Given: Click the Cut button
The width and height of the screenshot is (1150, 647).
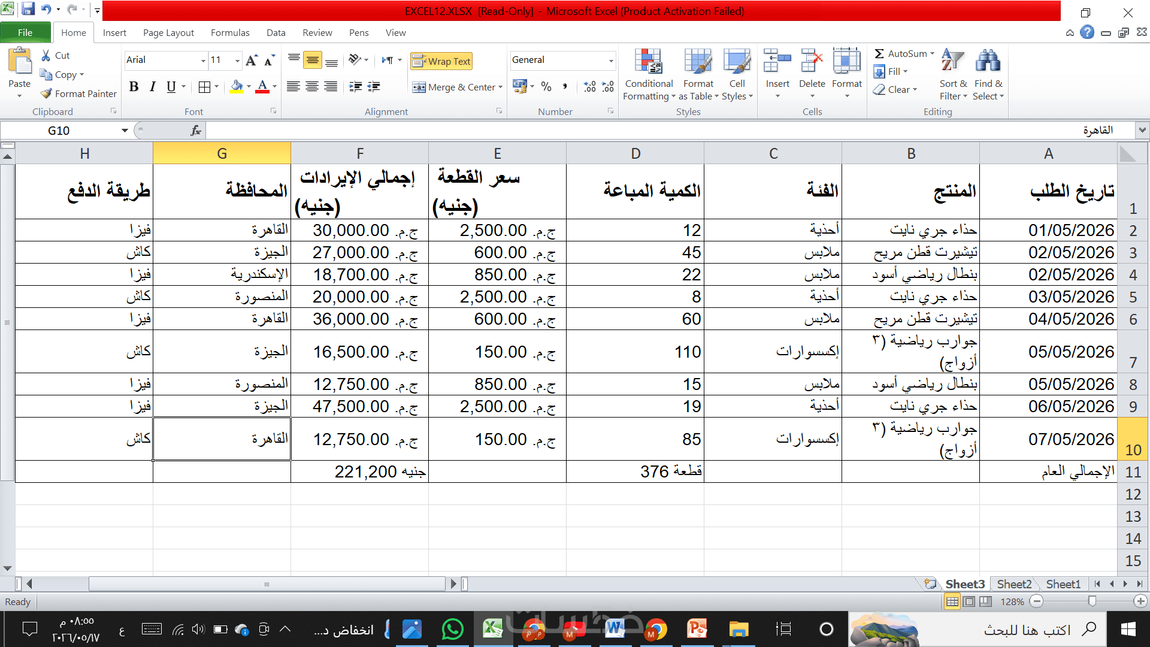Looking at the screenshot, I should point(56,55).
